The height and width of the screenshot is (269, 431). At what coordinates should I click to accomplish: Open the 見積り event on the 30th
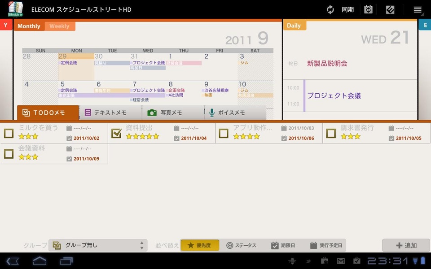coord(112,63)
